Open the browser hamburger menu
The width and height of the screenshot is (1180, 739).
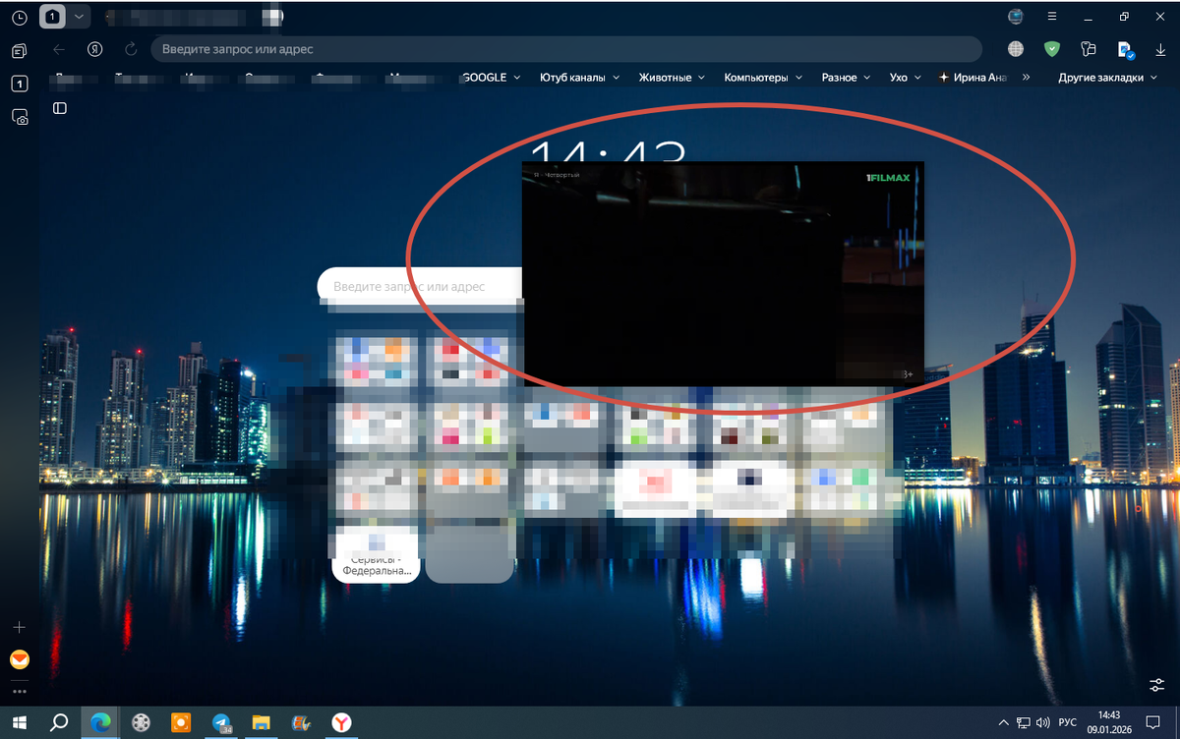1052,17
